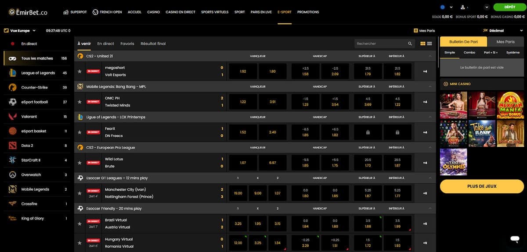Favorite the Brazil Virtual vs Austria Virtual match
Viewport: 527px width, 252px height.
coord(79,224)
